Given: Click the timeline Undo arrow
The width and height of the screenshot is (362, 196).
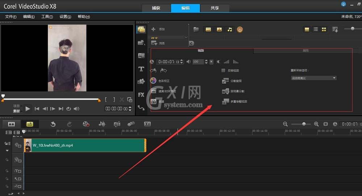Looking at the screenshot, I should point(53,125).
